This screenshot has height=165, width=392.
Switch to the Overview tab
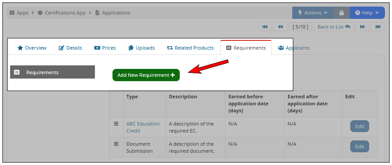tap(32, 48)
